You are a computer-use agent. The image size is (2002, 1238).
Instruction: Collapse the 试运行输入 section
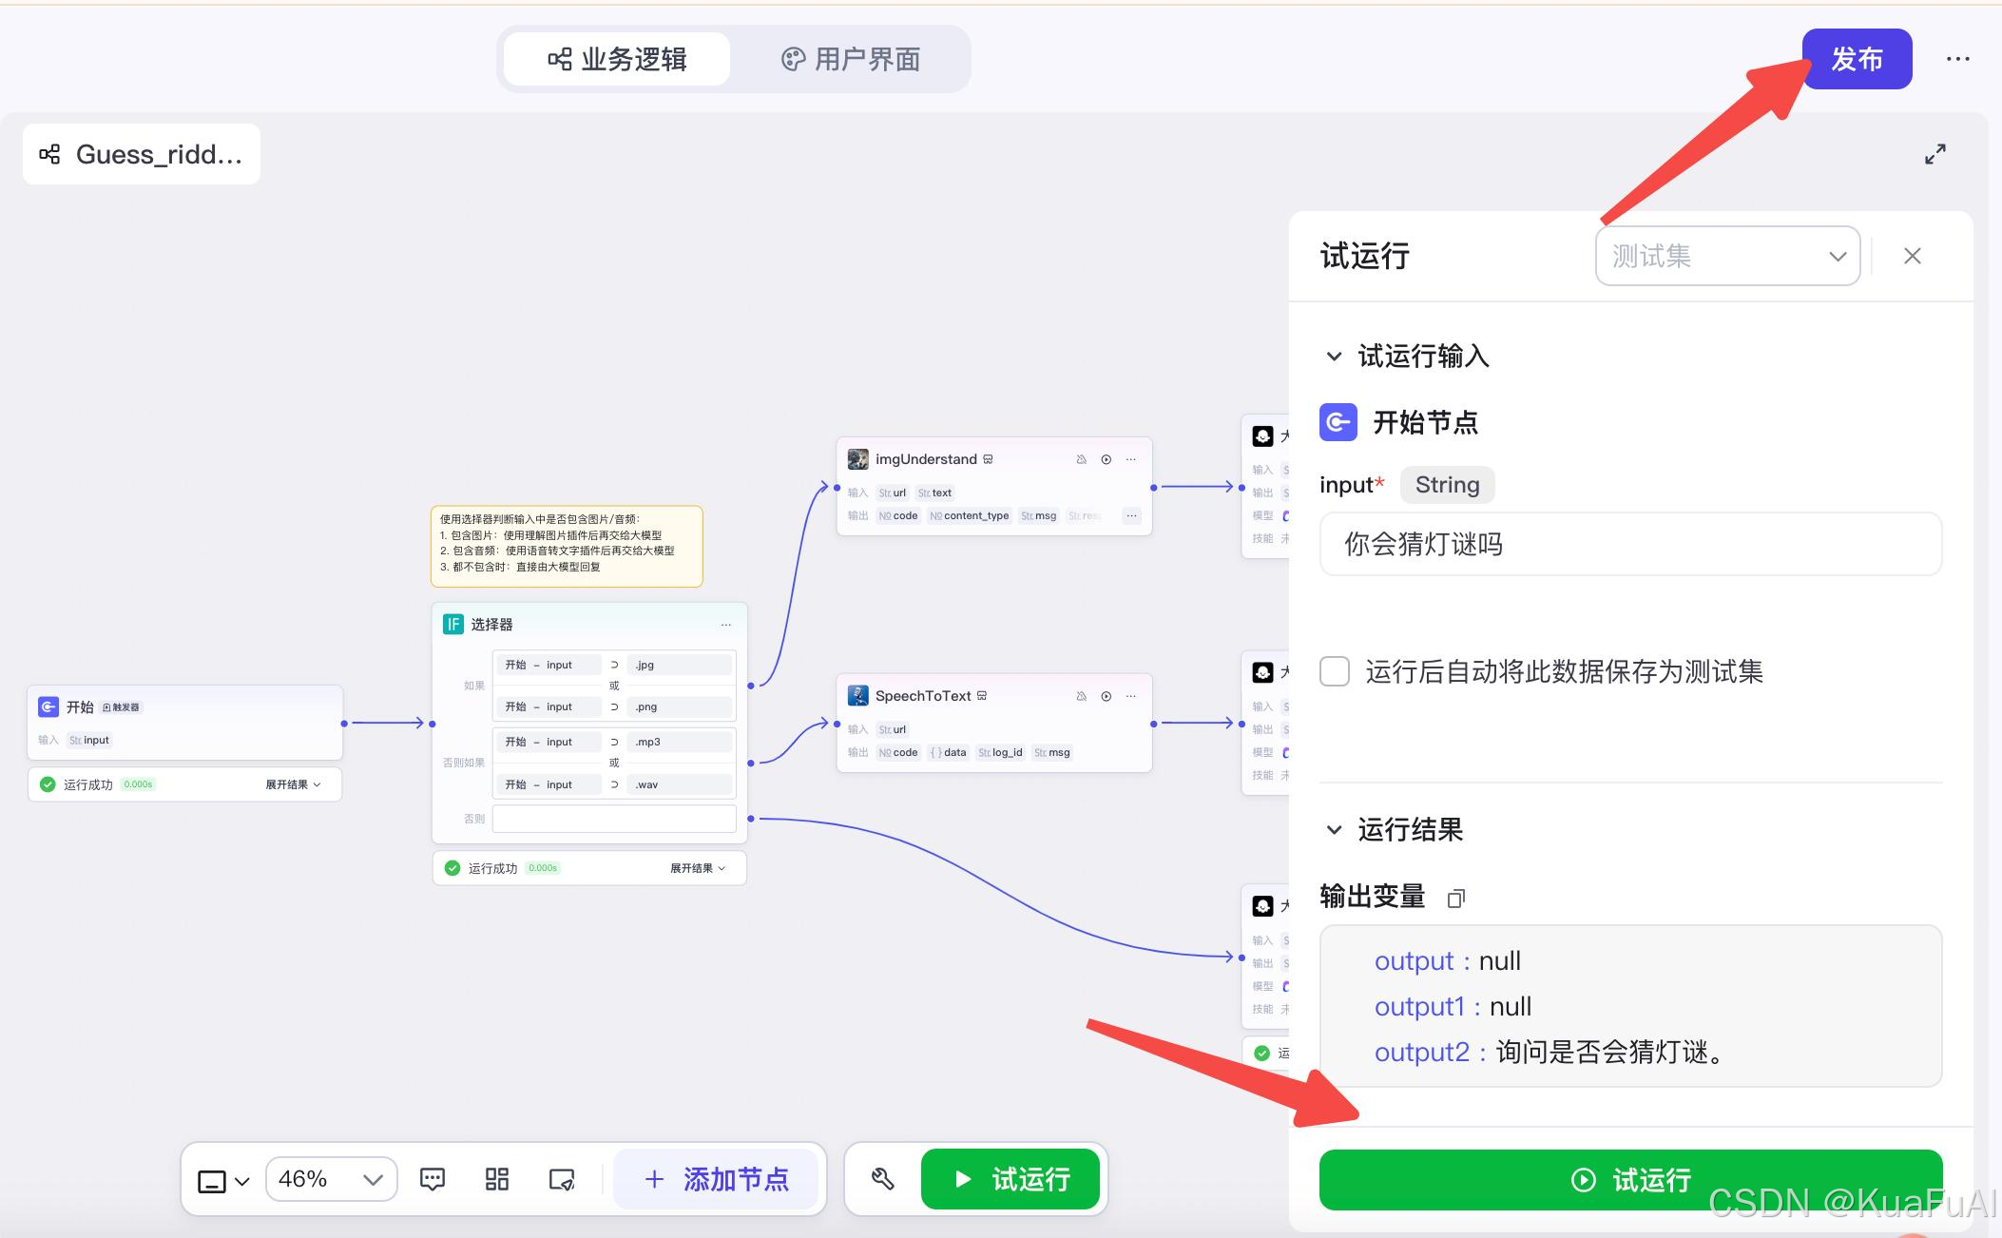pyautogui.click(x=1334, y=357)
